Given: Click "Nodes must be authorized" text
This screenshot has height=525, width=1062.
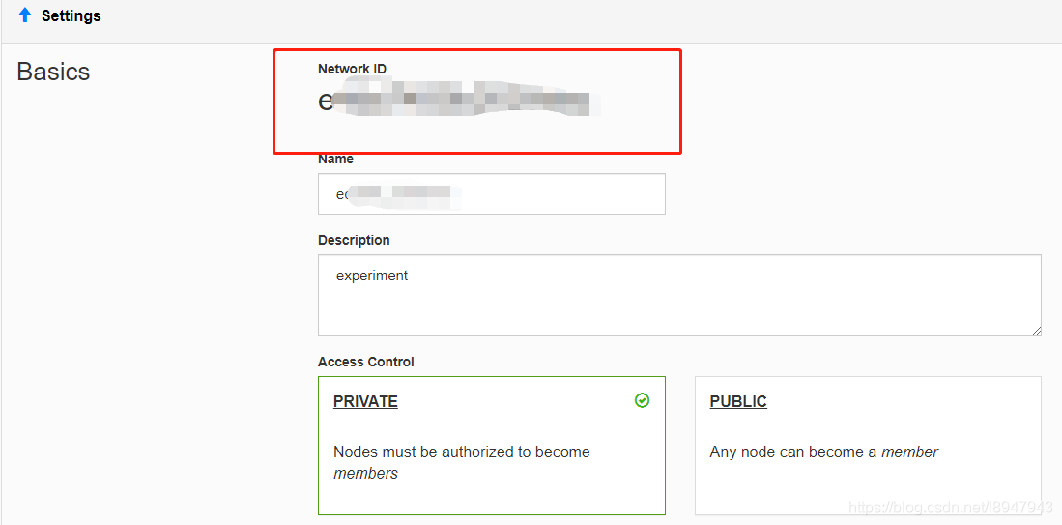Looking at the screenshot, I should click(x=461, y=452).
